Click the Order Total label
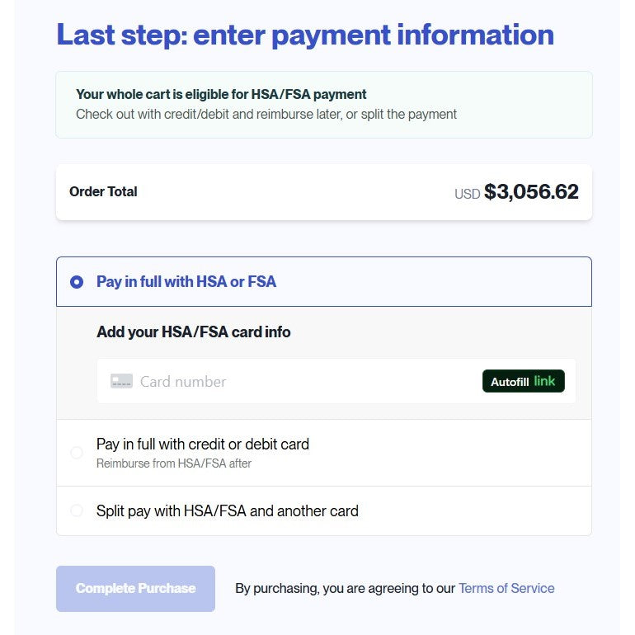The image size is (635, 635). 103,192
